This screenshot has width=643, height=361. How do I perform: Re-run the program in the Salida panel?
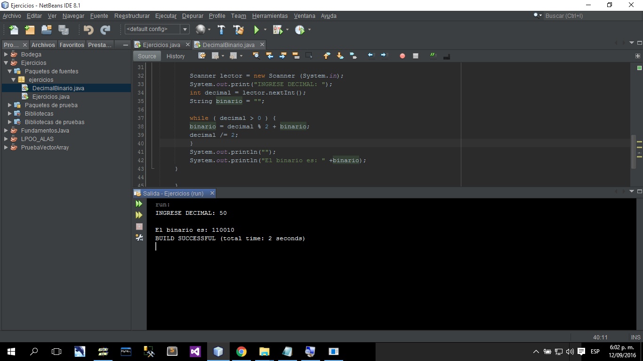pos(139,204)
